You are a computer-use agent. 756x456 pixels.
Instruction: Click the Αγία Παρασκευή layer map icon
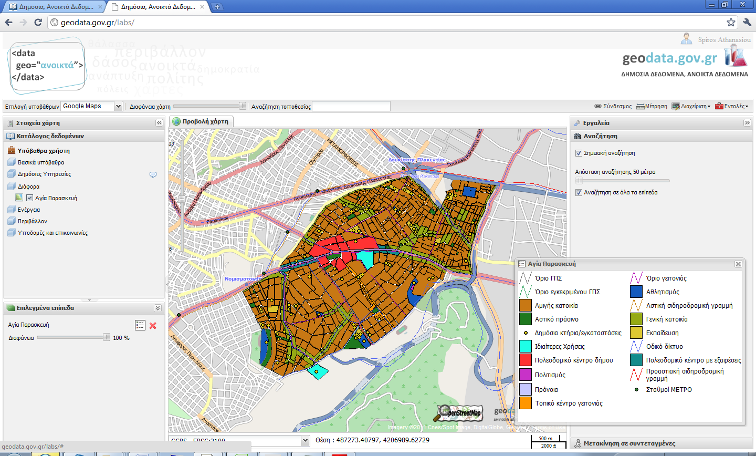(x=19, y=198)
